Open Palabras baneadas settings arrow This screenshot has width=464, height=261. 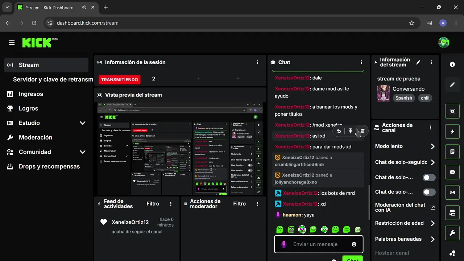[x=432, y=239]
